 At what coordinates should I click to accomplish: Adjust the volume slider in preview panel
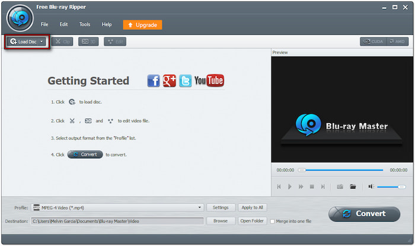(391, 187)
